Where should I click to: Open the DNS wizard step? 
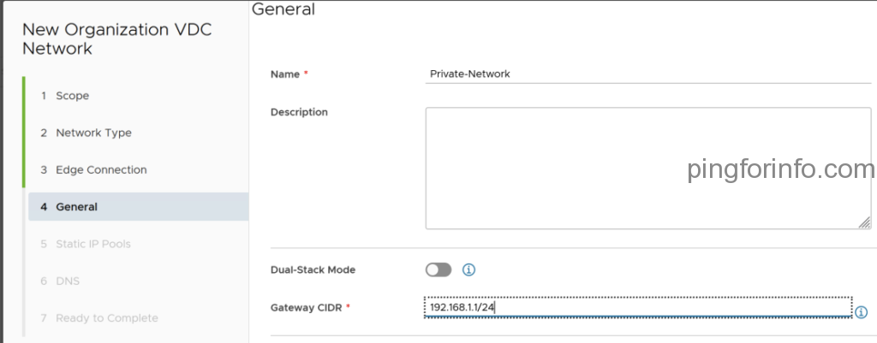coord(68,281)
